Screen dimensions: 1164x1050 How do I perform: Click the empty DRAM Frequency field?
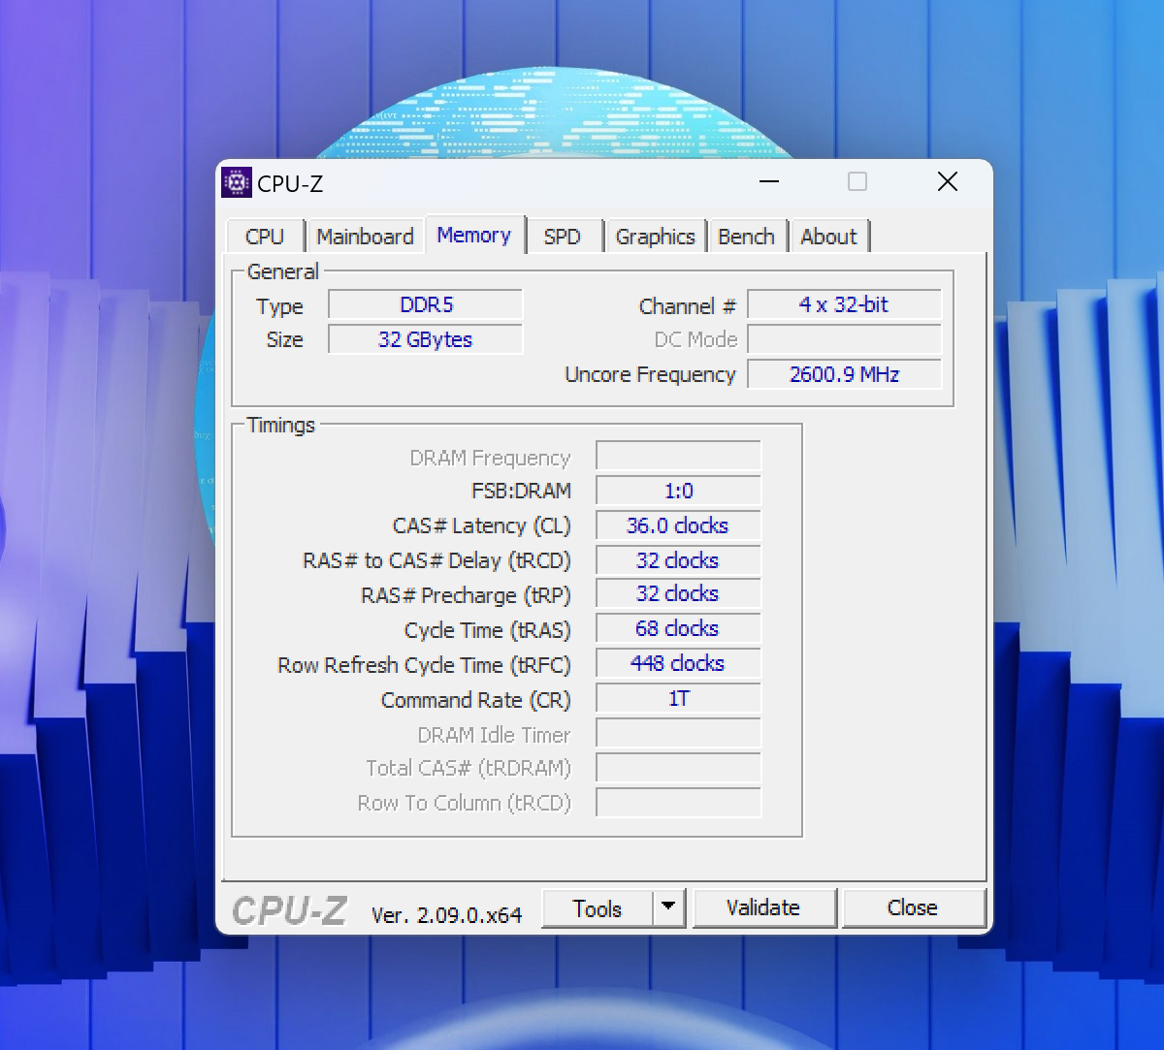tap(679, 456)
